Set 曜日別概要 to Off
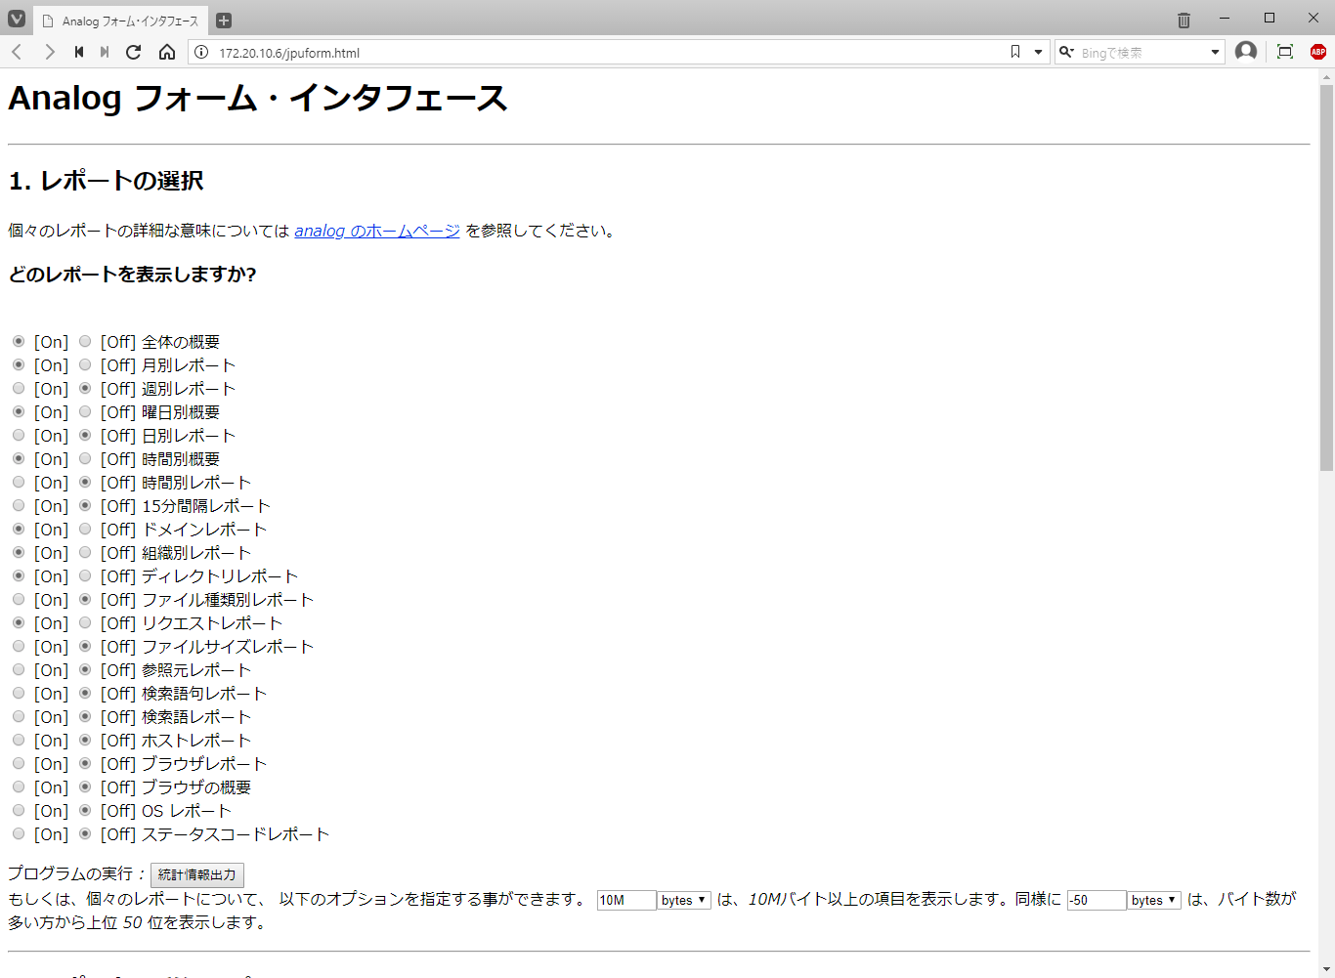Image resolution: width=1335 pixels, height=978 pixels. (x=85, y=411)
